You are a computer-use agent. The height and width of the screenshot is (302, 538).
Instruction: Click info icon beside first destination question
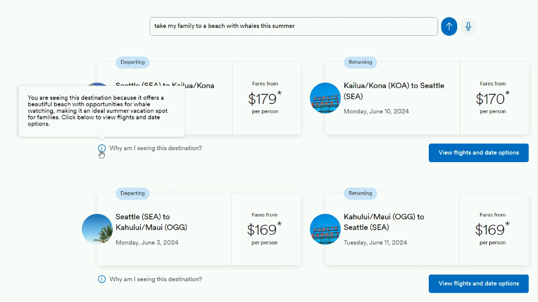[101, 148]
